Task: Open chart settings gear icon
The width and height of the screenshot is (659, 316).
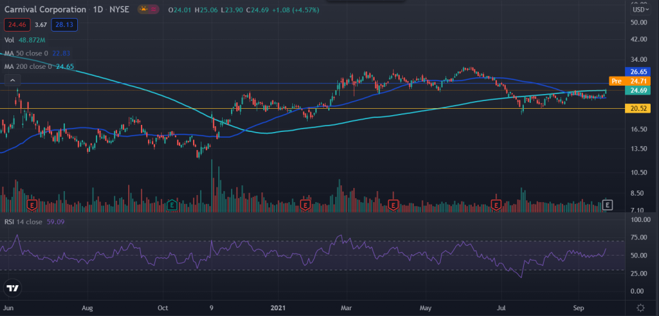Action: click(640, 307)
